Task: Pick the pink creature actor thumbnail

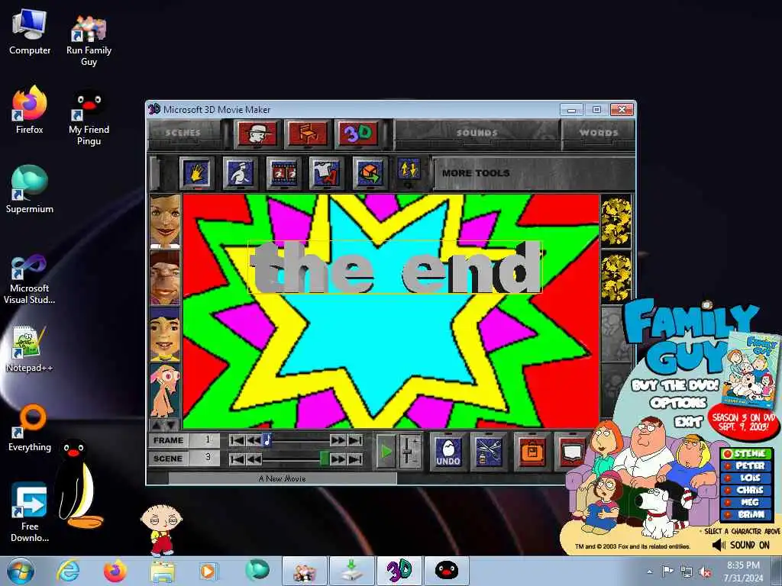Action: 165,391
